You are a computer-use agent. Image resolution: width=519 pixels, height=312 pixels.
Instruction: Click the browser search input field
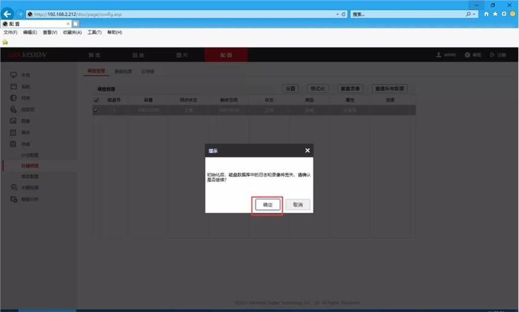[404, 14]
